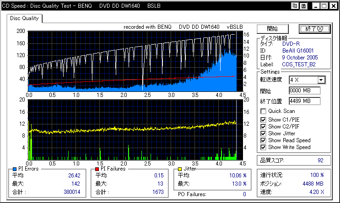340x203 pixels.
Task: Click the blue PI Errors legend square
Action: tap(15, 169)
